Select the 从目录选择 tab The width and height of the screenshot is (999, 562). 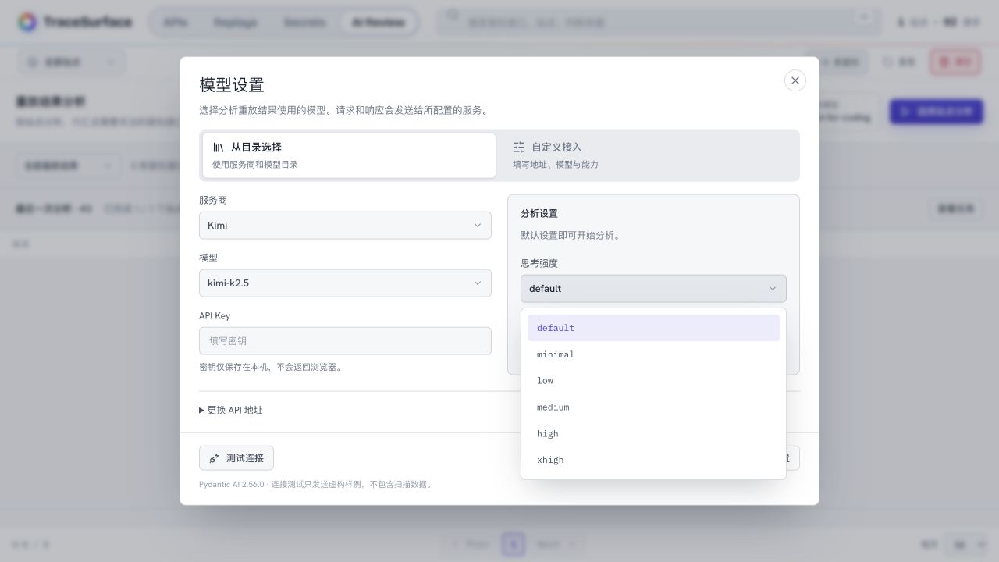pyautogui.click(x=349, y=155)
